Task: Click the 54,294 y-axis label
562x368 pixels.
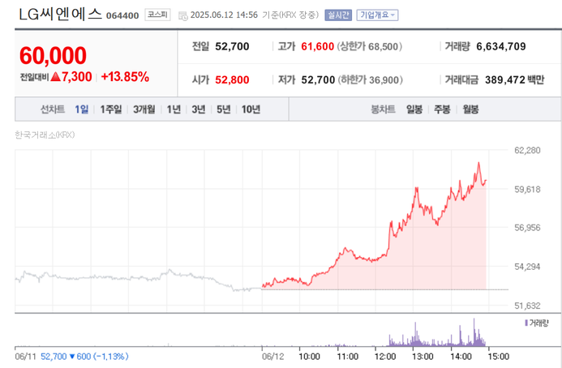Action: coord(527,267)
